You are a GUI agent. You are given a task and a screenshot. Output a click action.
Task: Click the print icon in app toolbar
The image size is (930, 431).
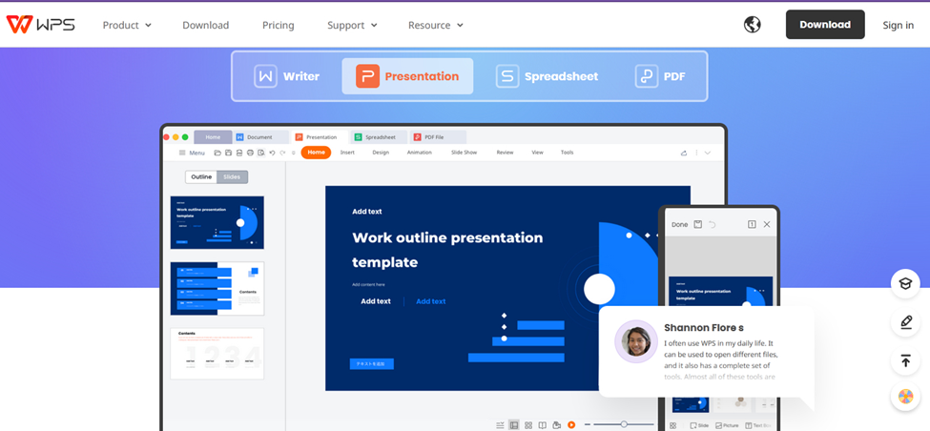[x=250, y=153]
